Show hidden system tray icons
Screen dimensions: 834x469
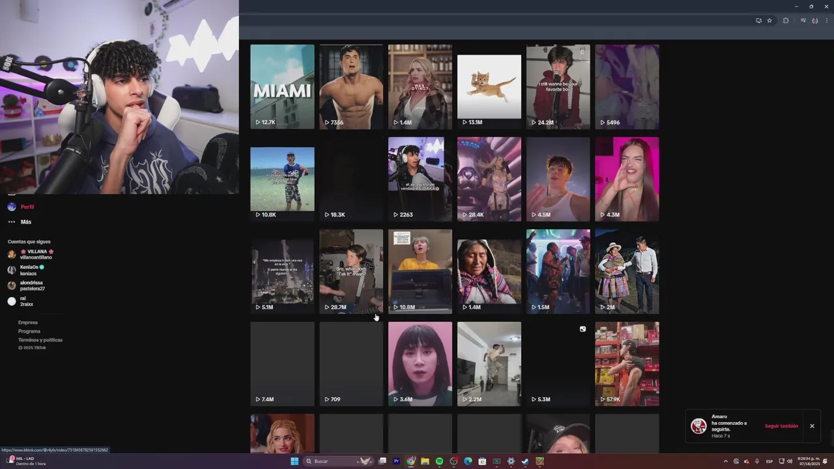tap(726, 461)
